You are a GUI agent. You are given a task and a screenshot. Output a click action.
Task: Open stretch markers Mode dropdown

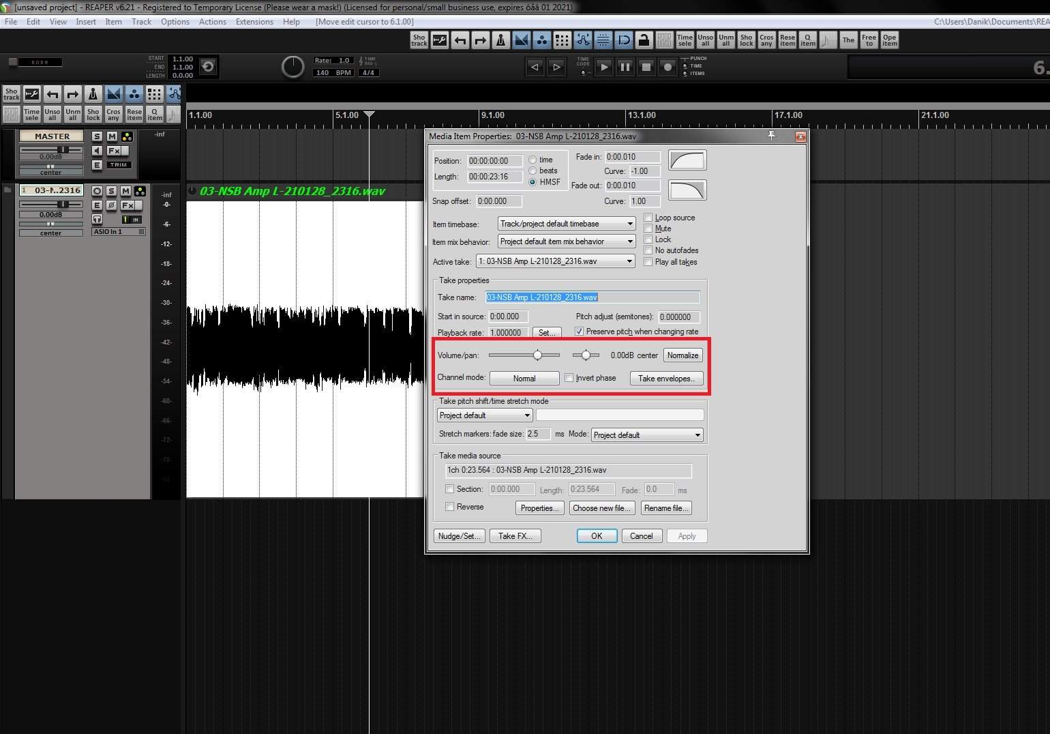646,435
